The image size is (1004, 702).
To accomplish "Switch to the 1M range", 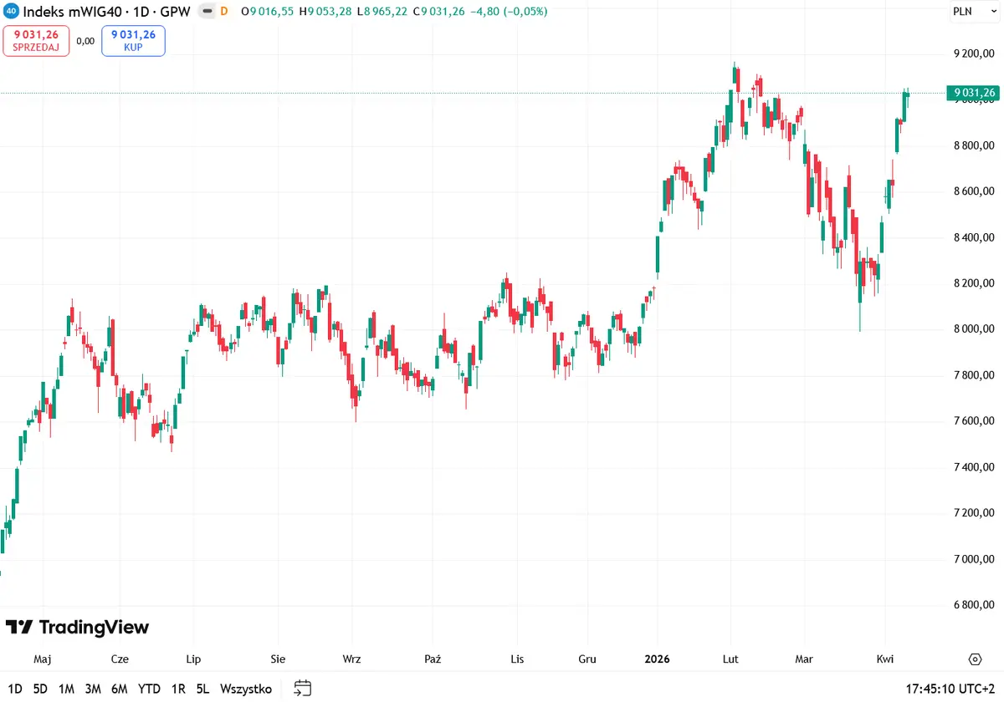I will tap(66, 689).
